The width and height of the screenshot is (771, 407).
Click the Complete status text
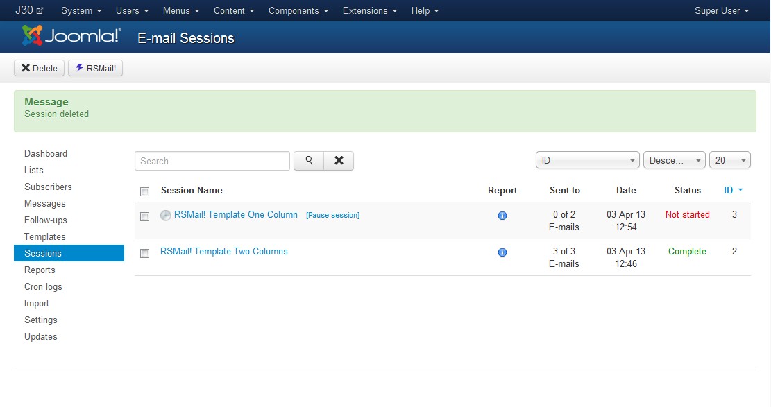(x=687, y=251)
